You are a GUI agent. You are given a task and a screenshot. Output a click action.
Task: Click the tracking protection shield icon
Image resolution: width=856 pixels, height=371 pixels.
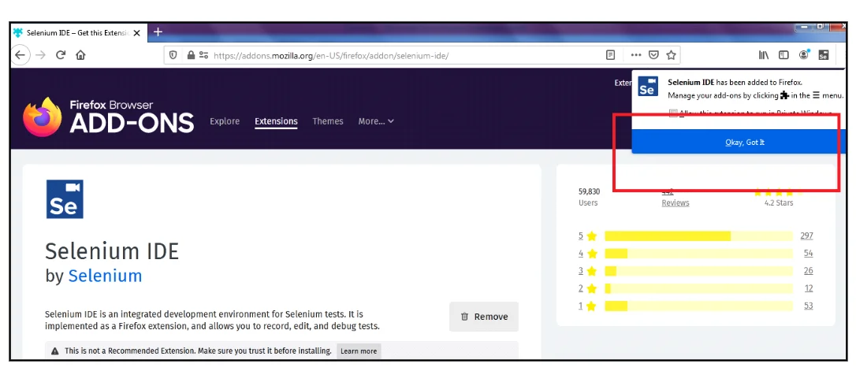pos(173,55)
